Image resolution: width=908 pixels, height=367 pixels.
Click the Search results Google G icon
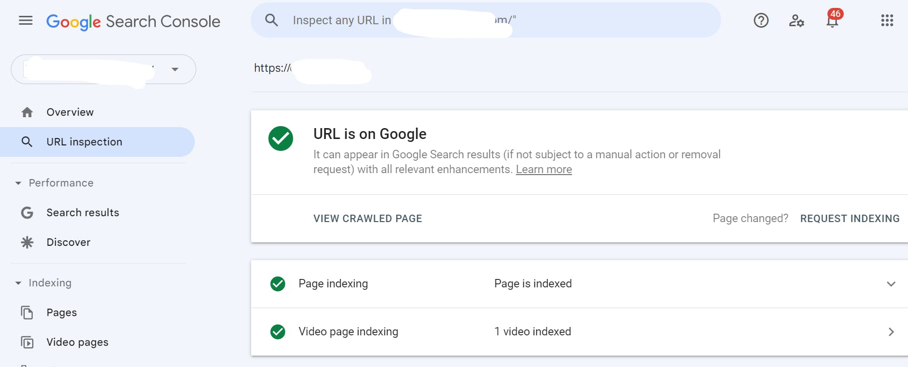[27, 213]
